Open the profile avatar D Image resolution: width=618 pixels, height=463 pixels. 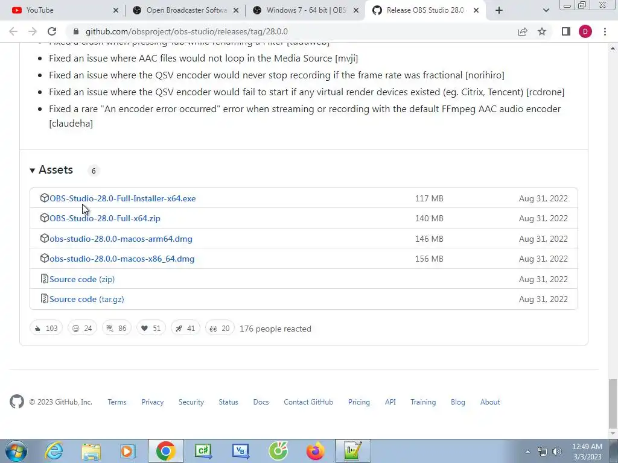click(x=585, y=31)
